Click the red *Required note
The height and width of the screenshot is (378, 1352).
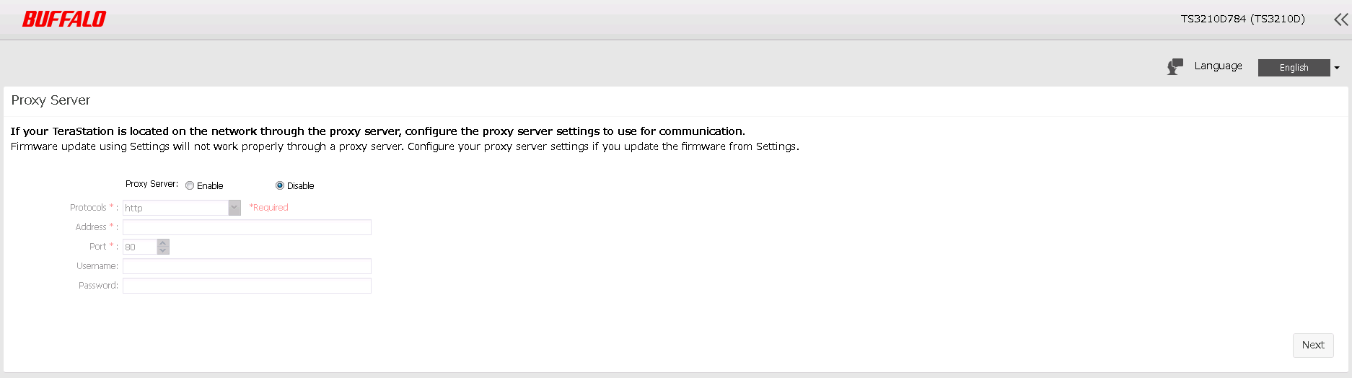[x=268, y=208]
